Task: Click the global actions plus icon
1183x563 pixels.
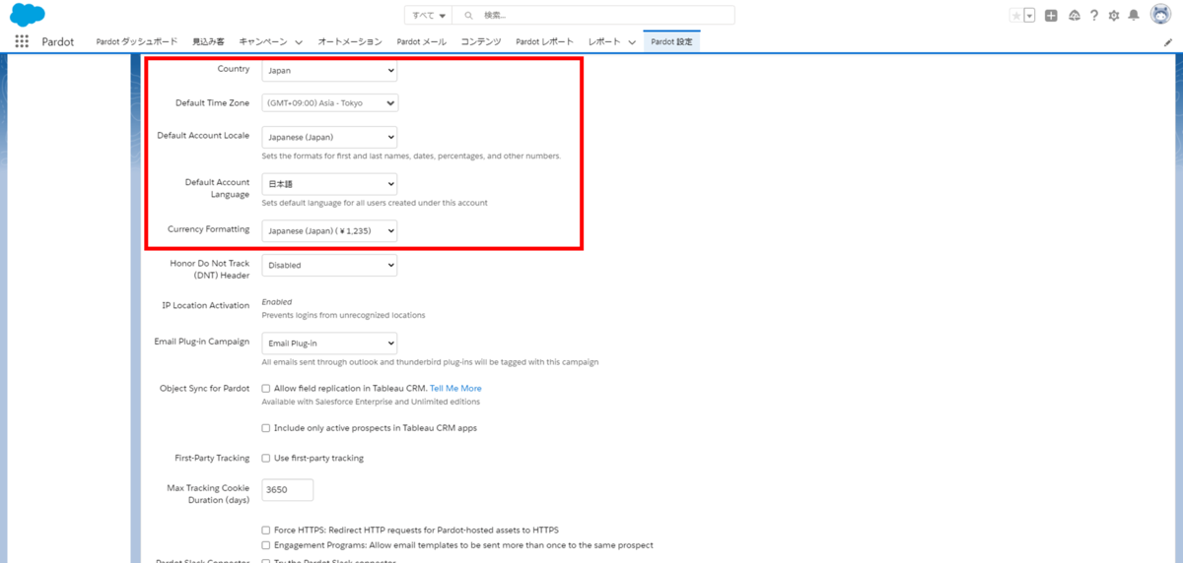Action: pos(1052,16)
